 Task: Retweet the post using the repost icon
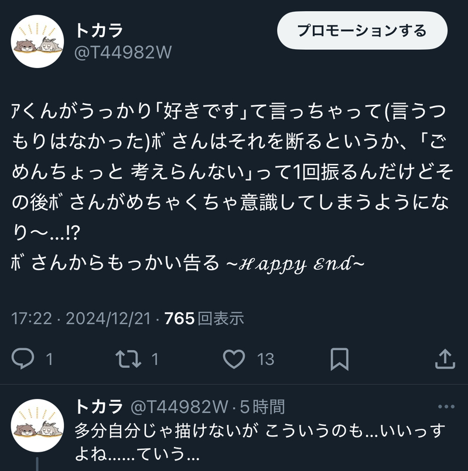point(128,359)
